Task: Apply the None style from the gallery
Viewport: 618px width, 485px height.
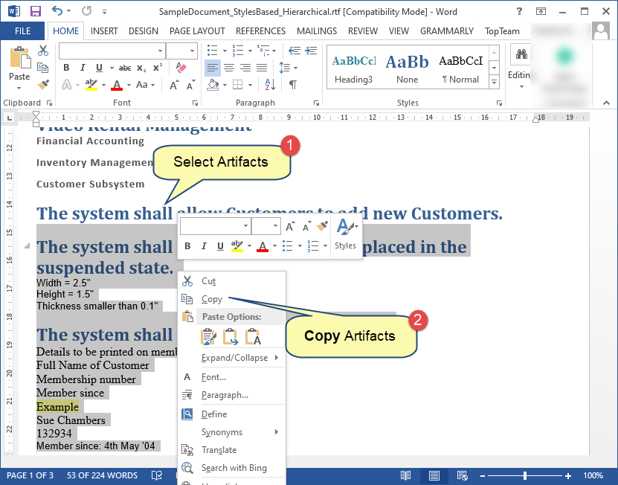Action: point(407,68)
